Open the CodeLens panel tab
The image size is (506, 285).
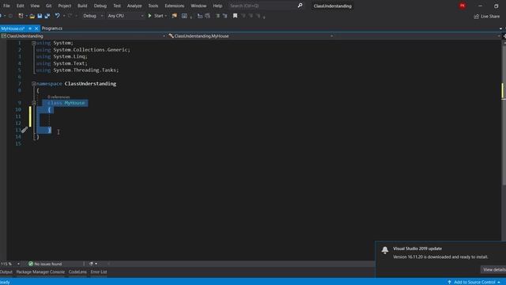click(x=77, y=272)
